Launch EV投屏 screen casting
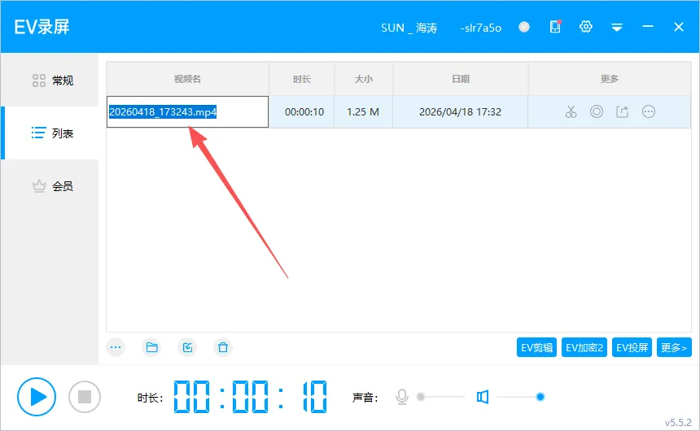 coord(632,347)
